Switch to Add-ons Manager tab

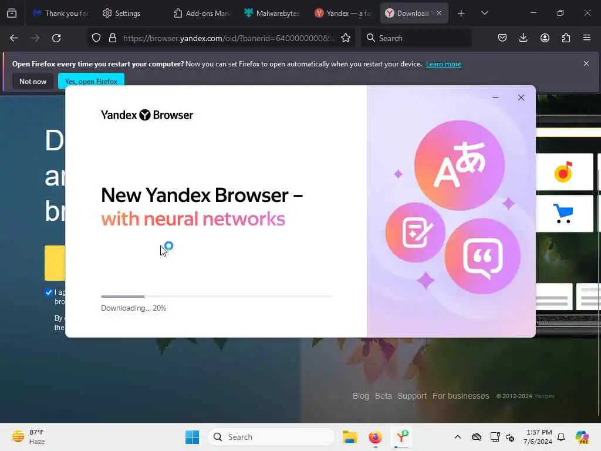[x=202, y=14]
